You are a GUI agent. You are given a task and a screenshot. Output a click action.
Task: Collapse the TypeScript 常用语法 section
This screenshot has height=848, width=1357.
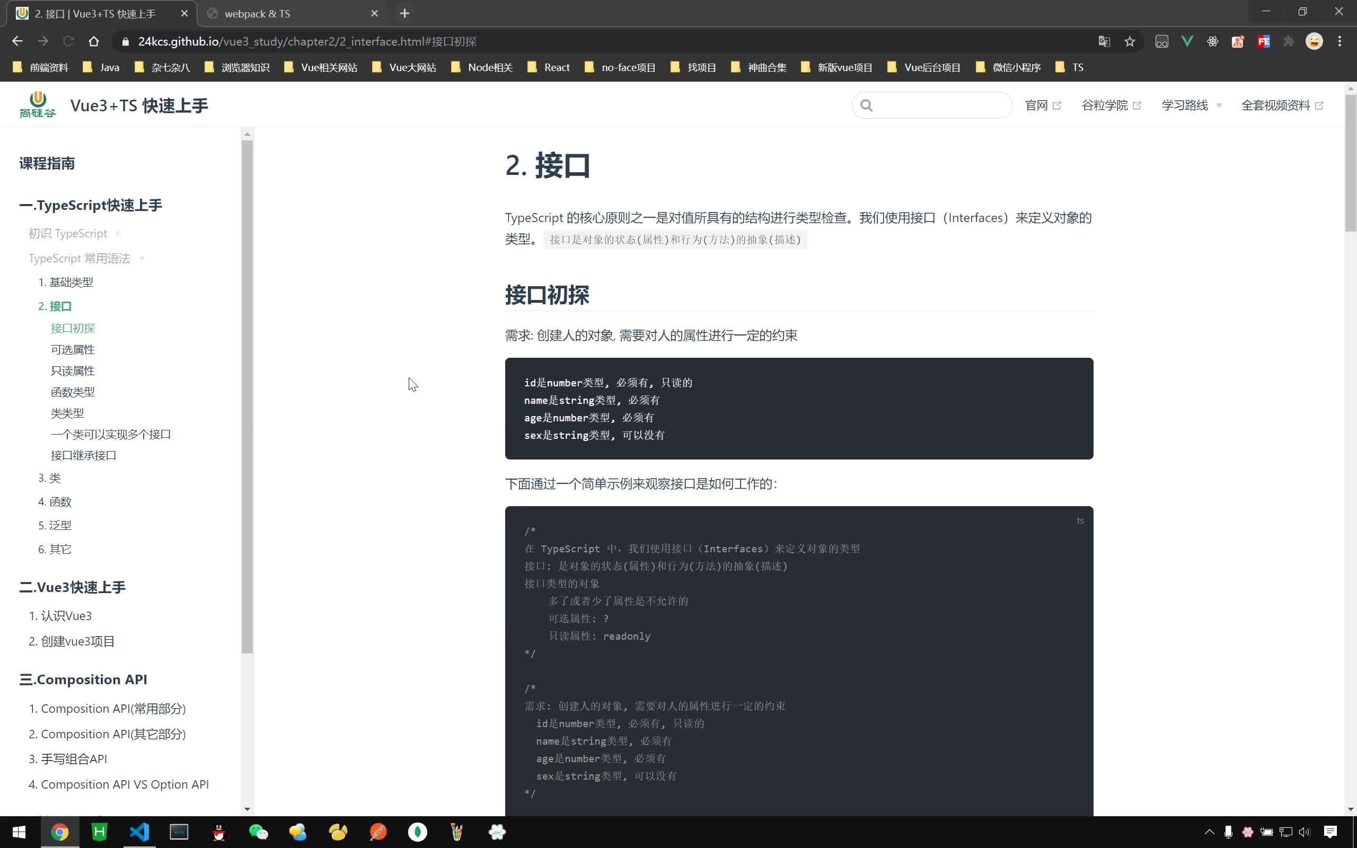pos(143,258)
